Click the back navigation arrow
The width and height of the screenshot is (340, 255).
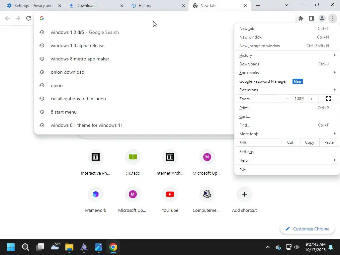[7, 18]
